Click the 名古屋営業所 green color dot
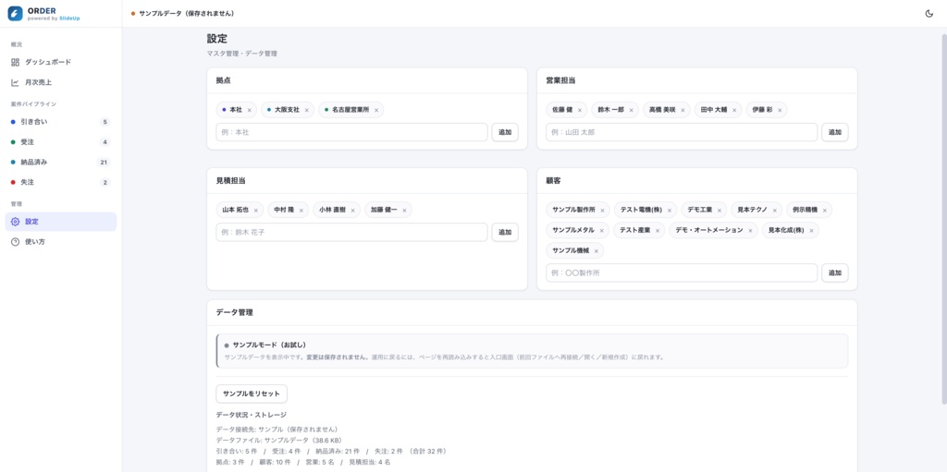This screenshot has width=947, height=472. tap(326, 110)
